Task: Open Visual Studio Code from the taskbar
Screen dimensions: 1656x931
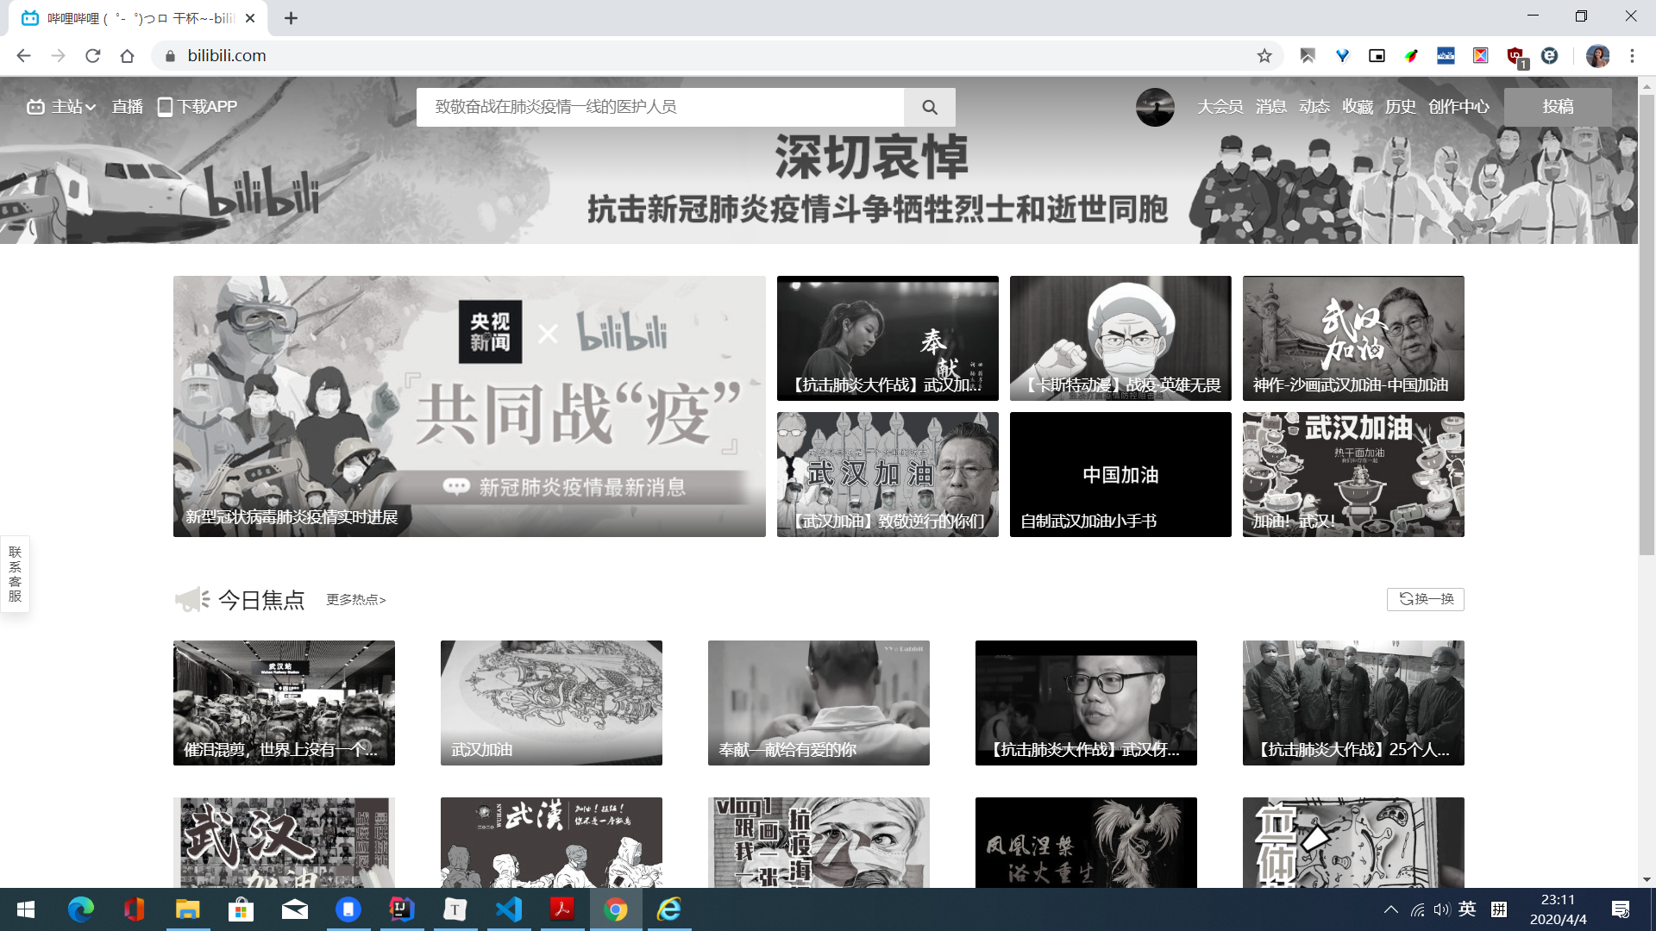Action: pos(509,909)
